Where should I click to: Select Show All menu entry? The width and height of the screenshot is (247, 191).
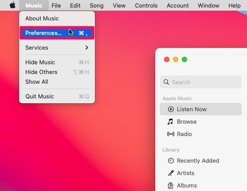coord(57,82)
